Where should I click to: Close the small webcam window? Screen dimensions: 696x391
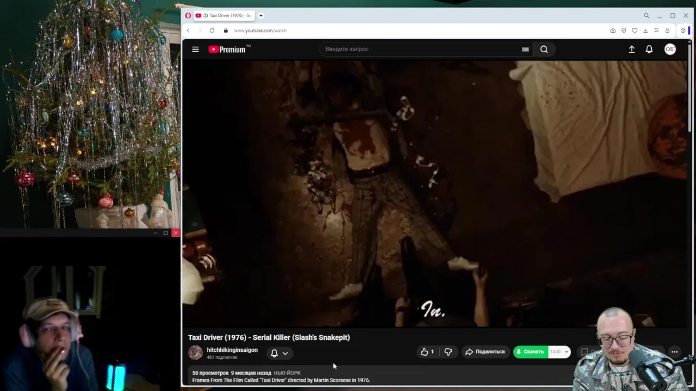(x=176, y=233)
